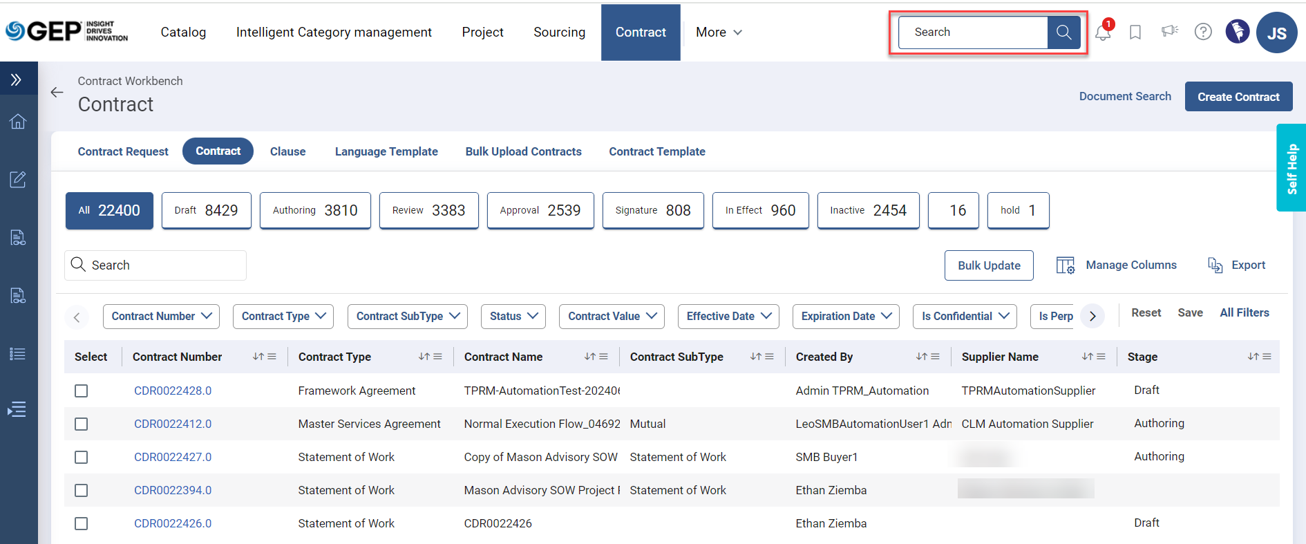The width and height of the screenshot is (1306, 544).
Task: Click the bookmark icon in header
Action: (x=1135, y=32)
